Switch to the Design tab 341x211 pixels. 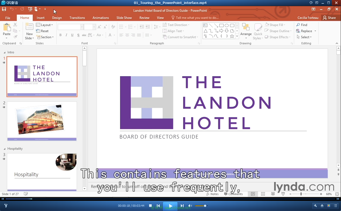[x=57, y=18]
